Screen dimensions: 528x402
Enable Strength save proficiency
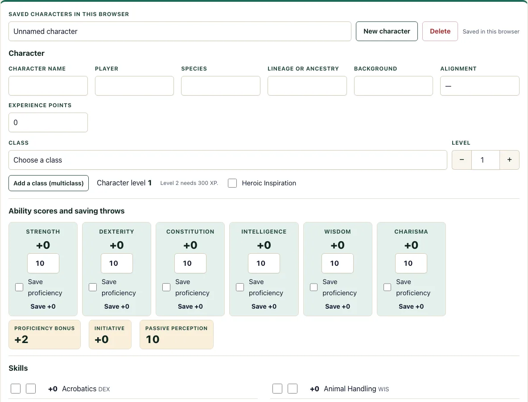point(19,287)
